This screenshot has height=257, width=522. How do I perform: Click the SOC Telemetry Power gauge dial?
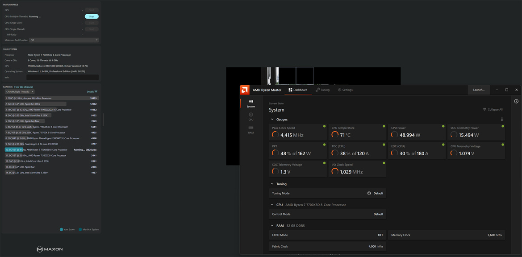click(x=454, y=135)
